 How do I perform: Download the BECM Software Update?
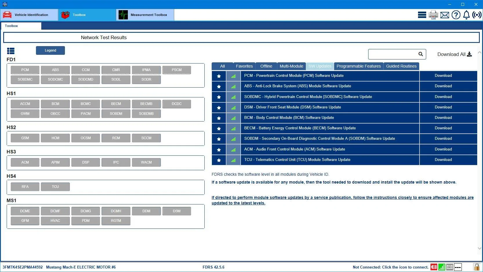(x=443, y=128)
